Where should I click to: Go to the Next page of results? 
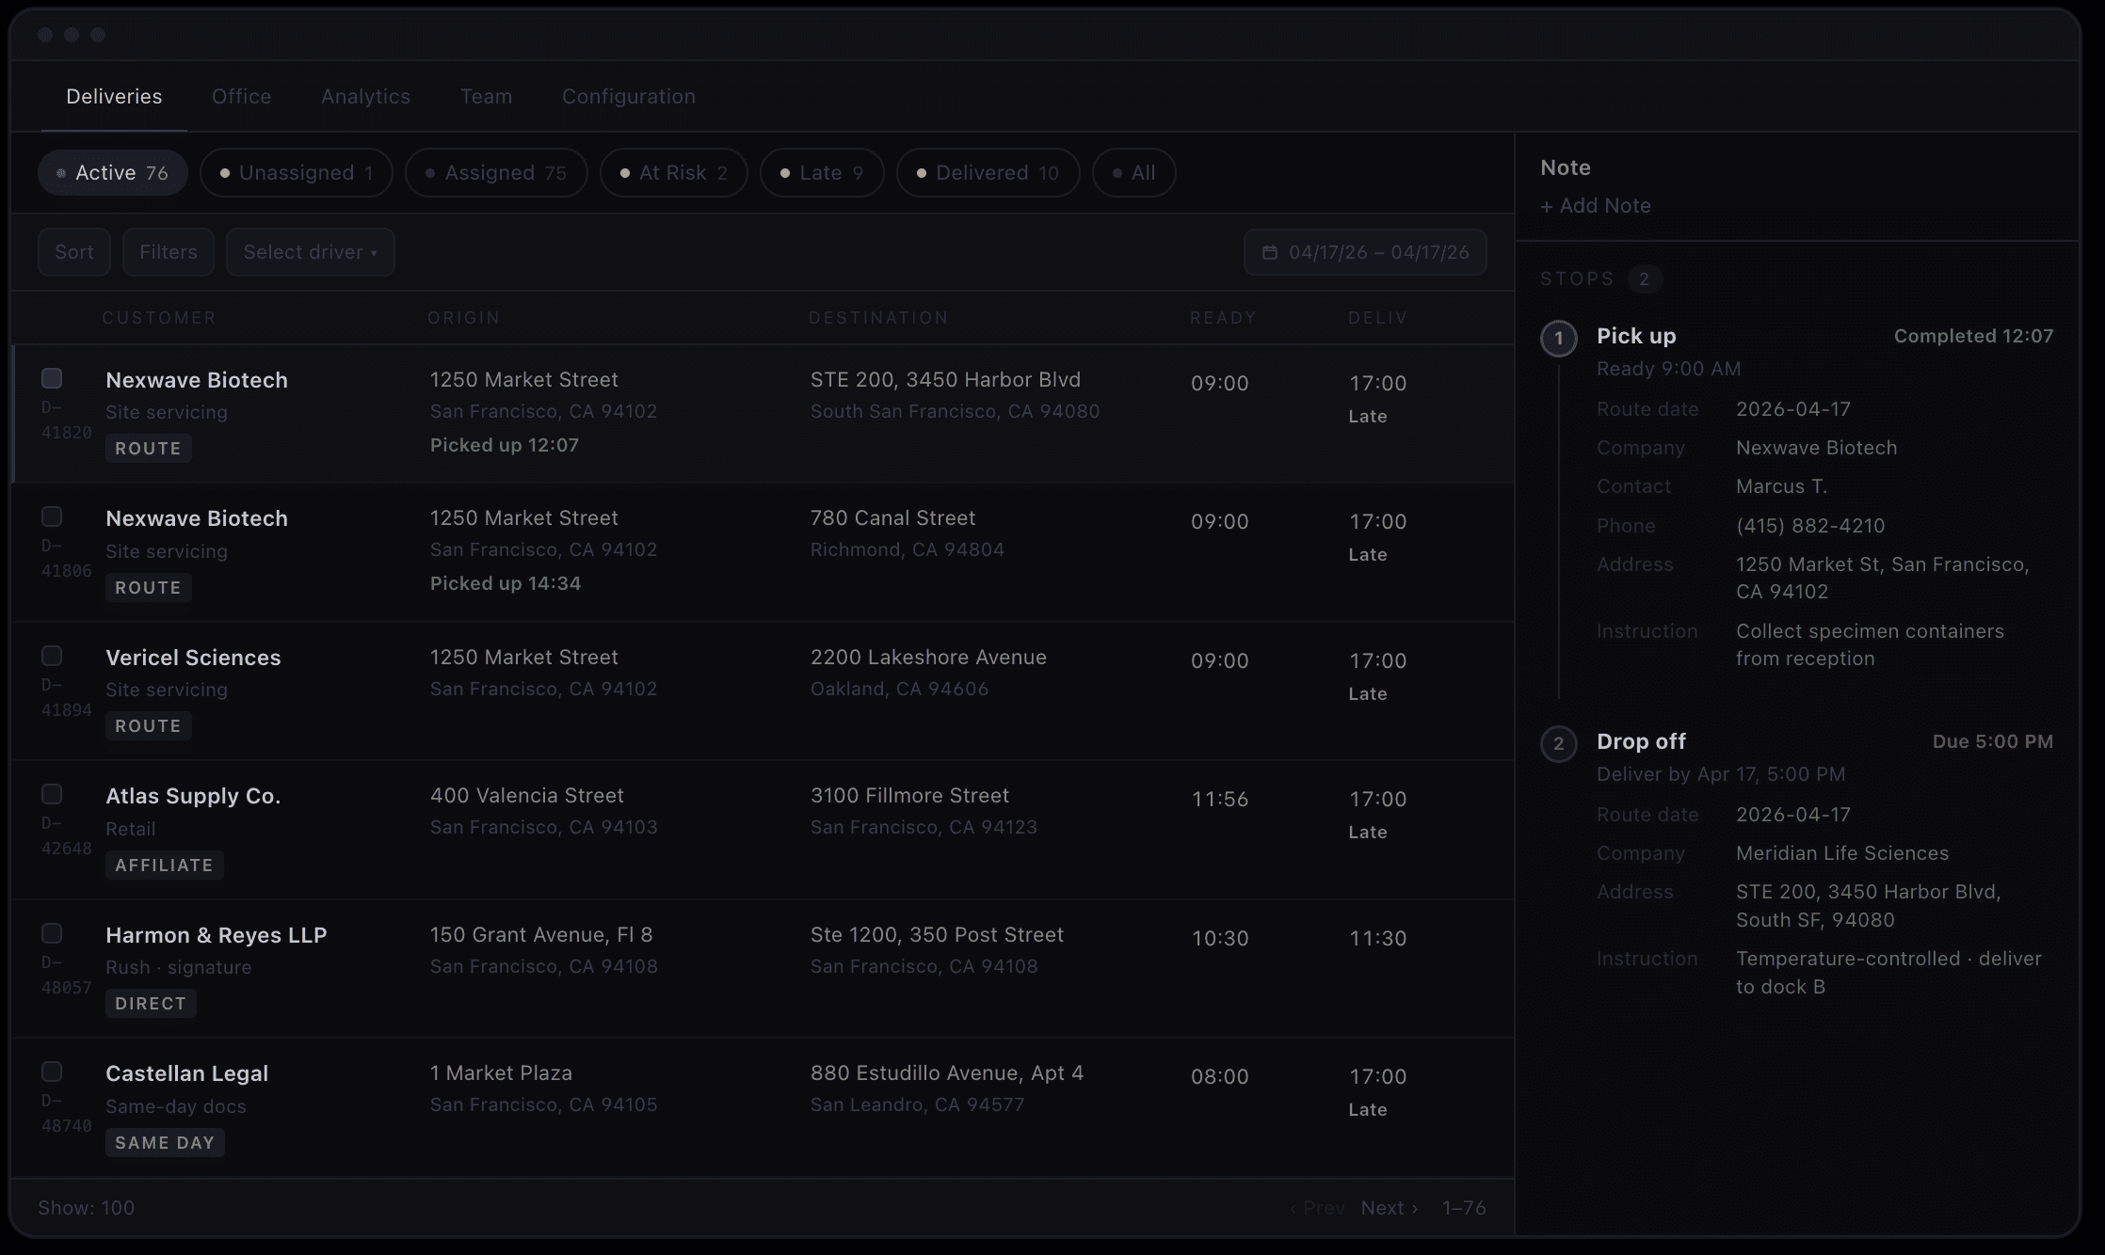[x=1389, y=1207]
